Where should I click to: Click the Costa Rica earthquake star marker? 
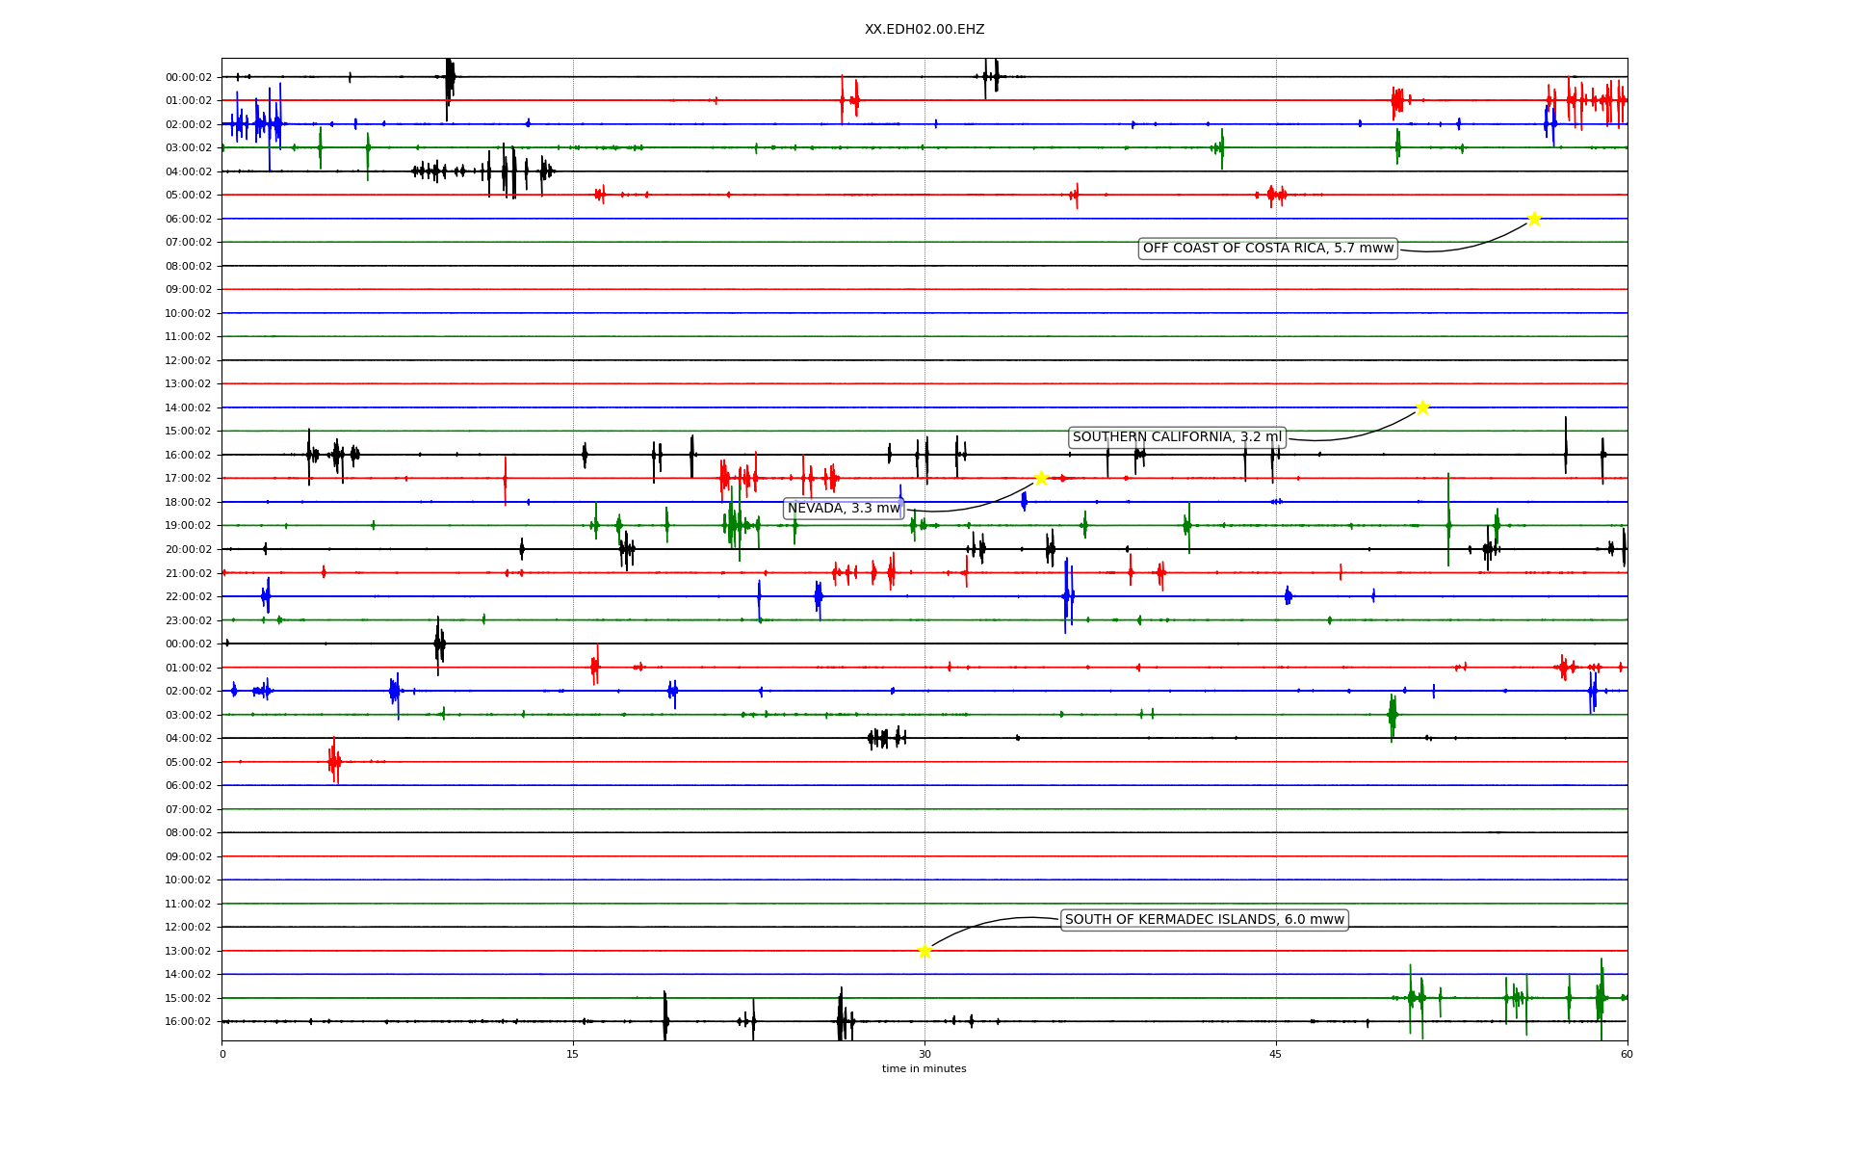pyautogui.click(x=1533, y=219)
